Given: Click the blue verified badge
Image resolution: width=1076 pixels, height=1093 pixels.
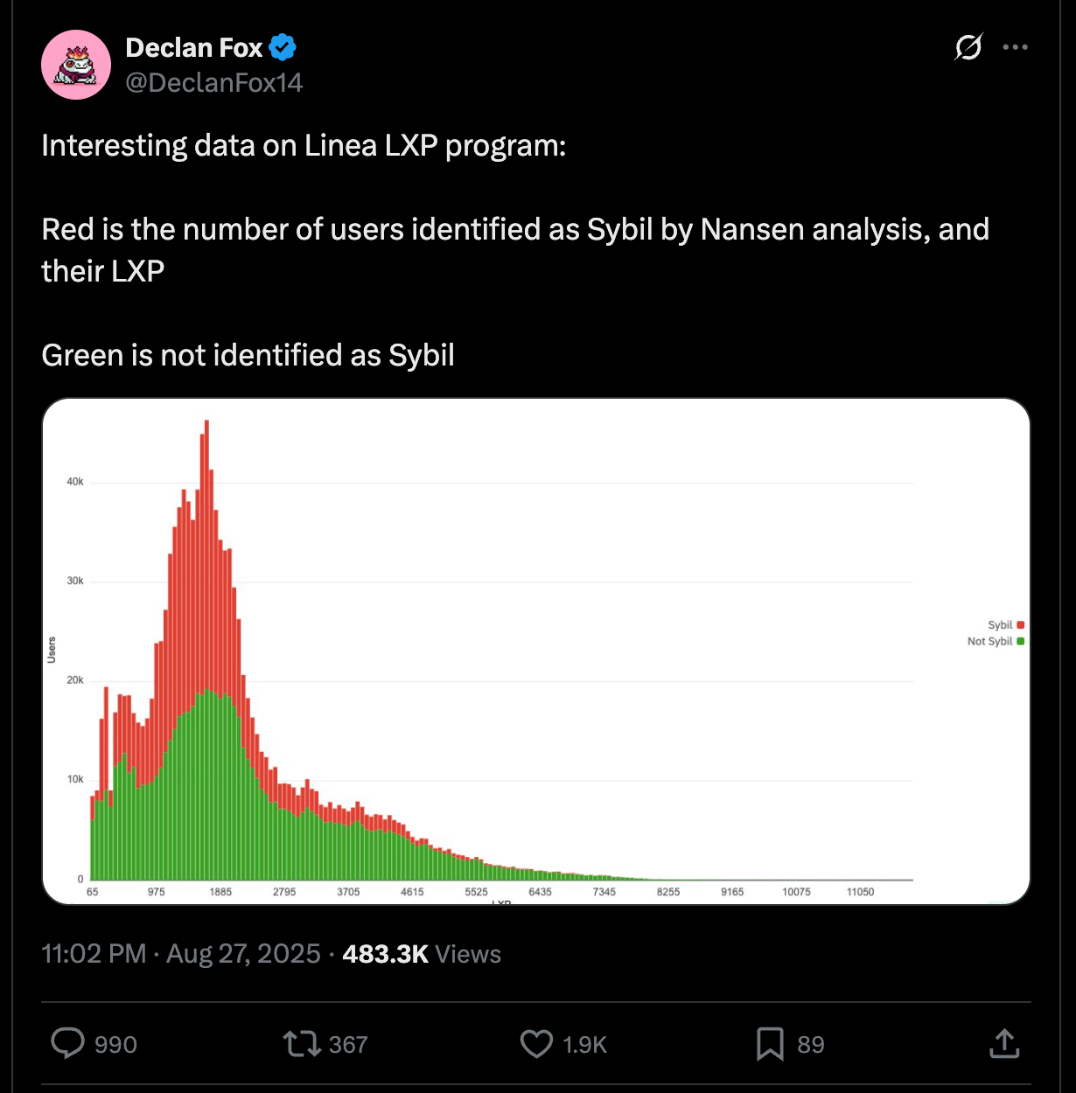Looking at the screenshot, I should (283, 47).
